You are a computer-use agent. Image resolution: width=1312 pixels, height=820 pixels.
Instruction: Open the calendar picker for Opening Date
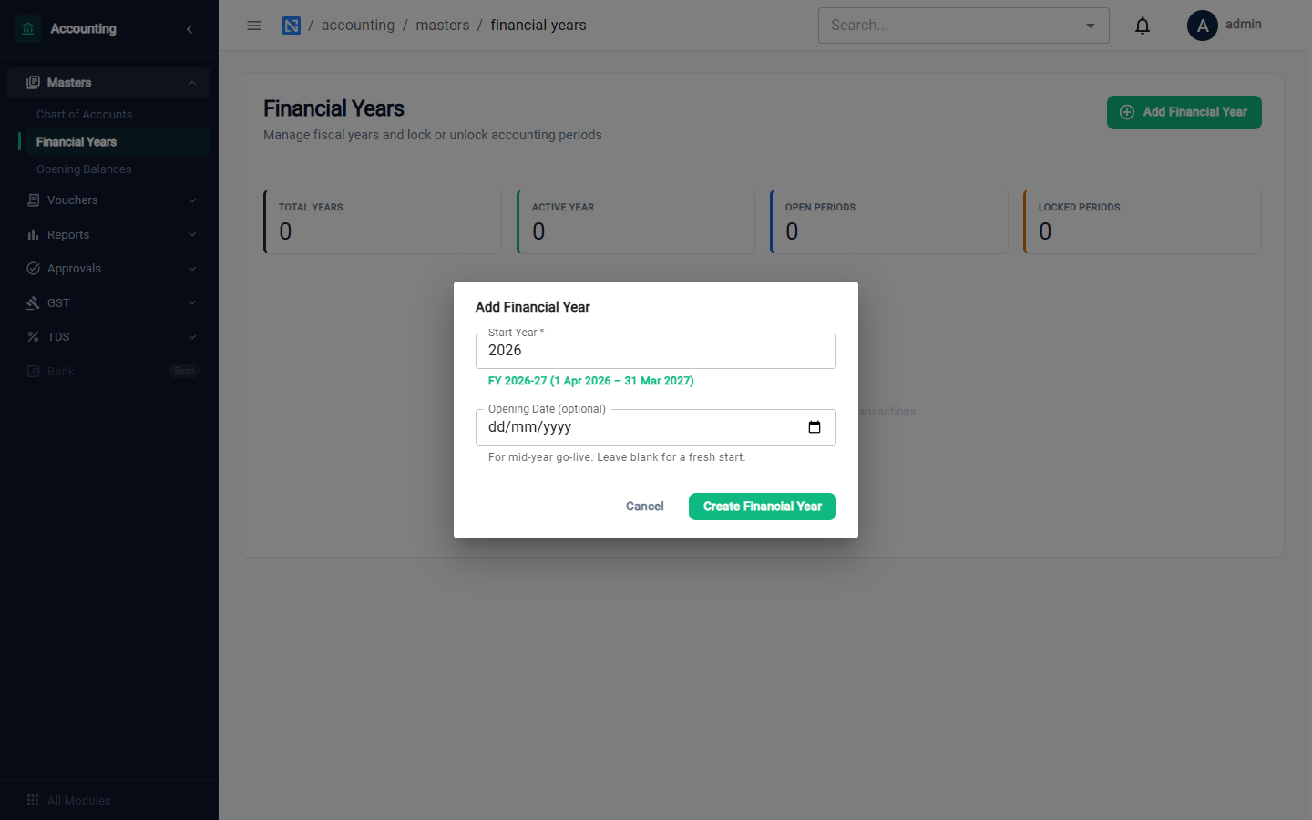[x=815, y=427]
